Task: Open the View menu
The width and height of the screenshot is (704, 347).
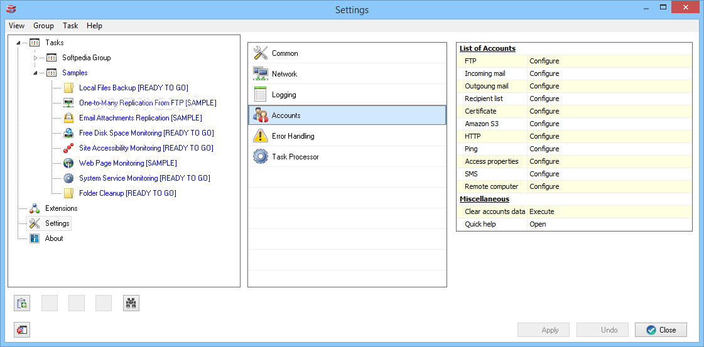Action: click(x=16, y=26)
